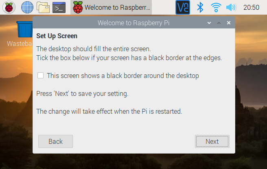Image resolution: width=267 pixels, height=169 pixels.
Task: Open the Wi-Fi network list icon
Action: point(216,7)
